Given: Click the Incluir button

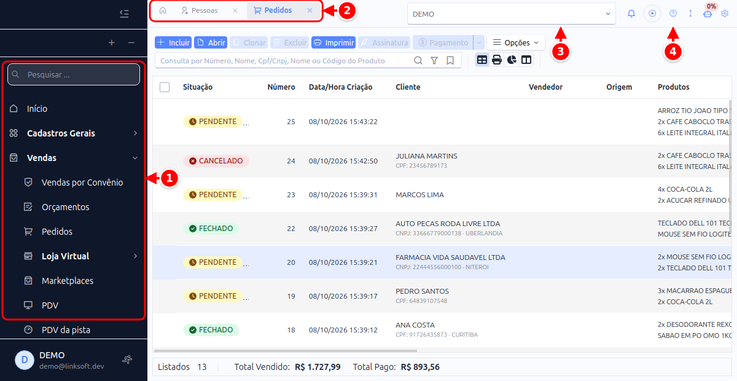Looking at the screenshot, I should [173, 42].
